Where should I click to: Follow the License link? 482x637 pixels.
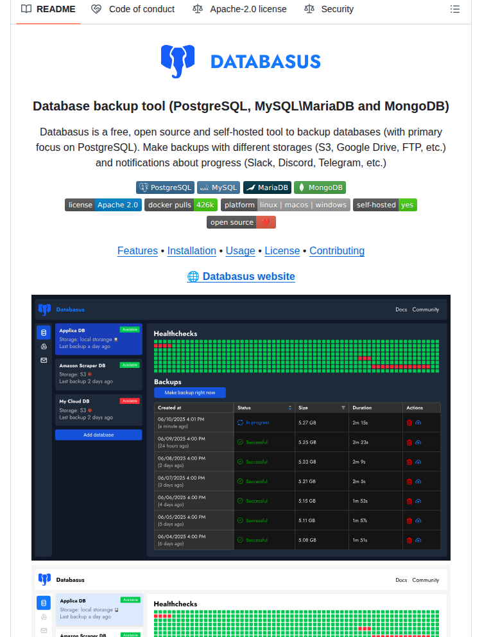pos(282,250)
